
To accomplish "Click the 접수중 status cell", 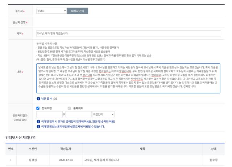I will coord(214,160).
